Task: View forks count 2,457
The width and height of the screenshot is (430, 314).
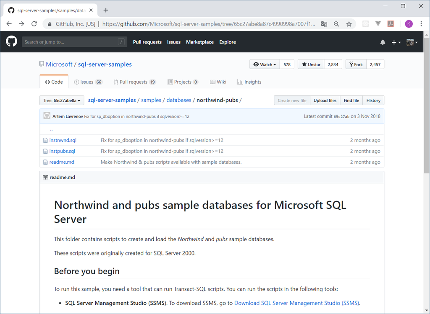Action: (375, 64)
